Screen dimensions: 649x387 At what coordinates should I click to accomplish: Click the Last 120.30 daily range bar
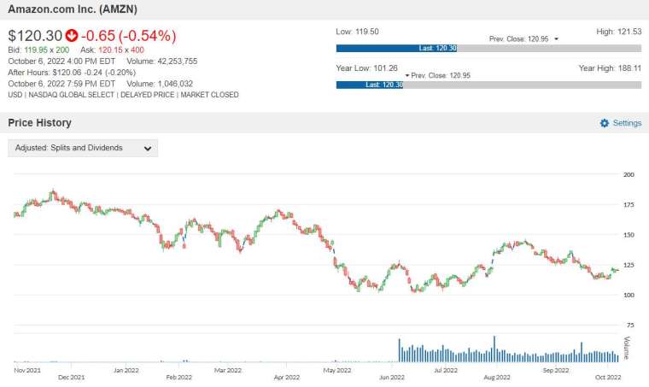396,48
